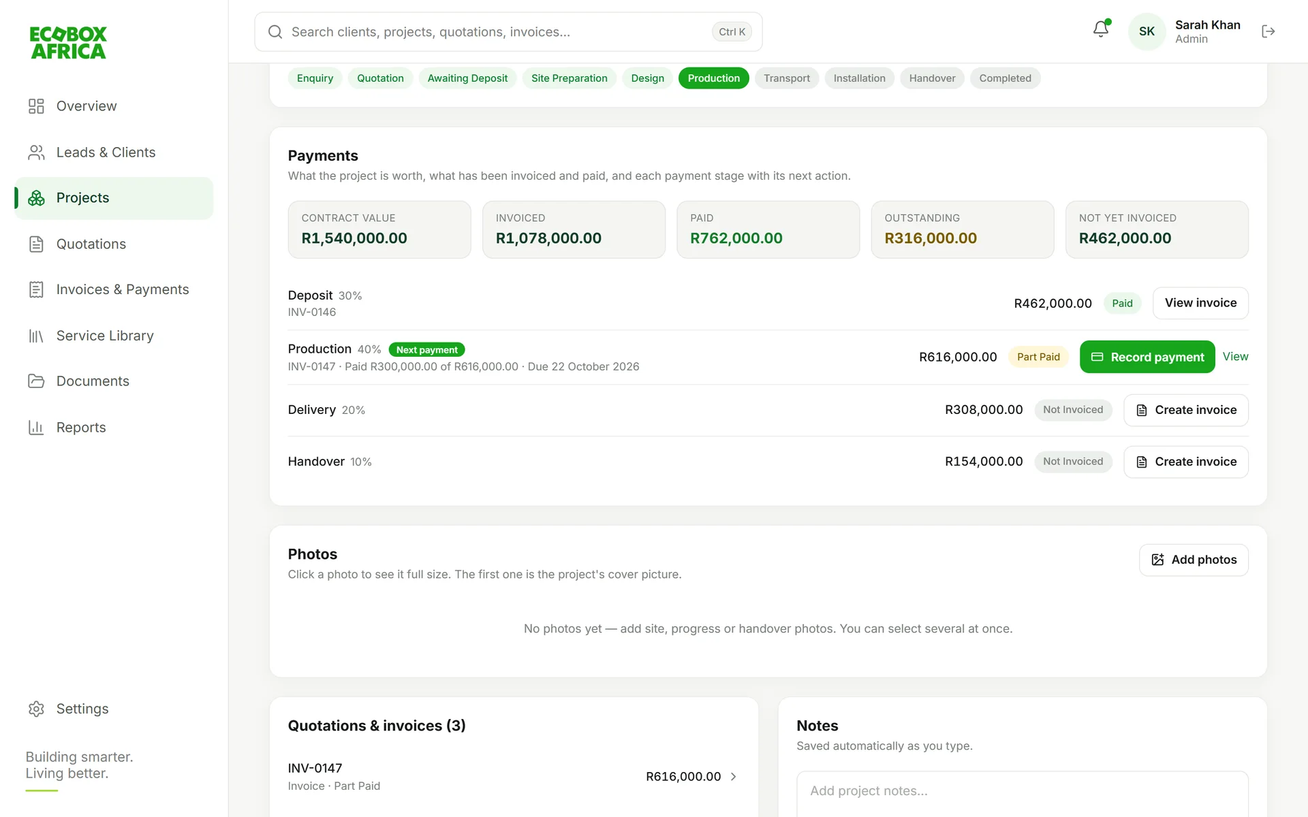
Task: Click View link for Production invoice
Action: pos(1235,357)
